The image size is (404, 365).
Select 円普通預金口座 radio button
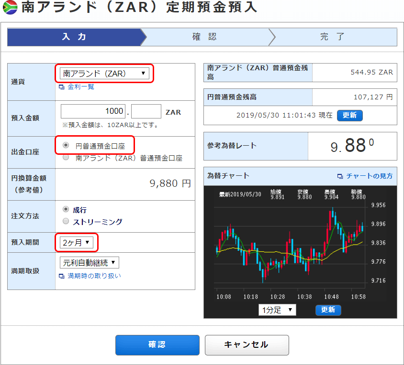tap(66, 145)
